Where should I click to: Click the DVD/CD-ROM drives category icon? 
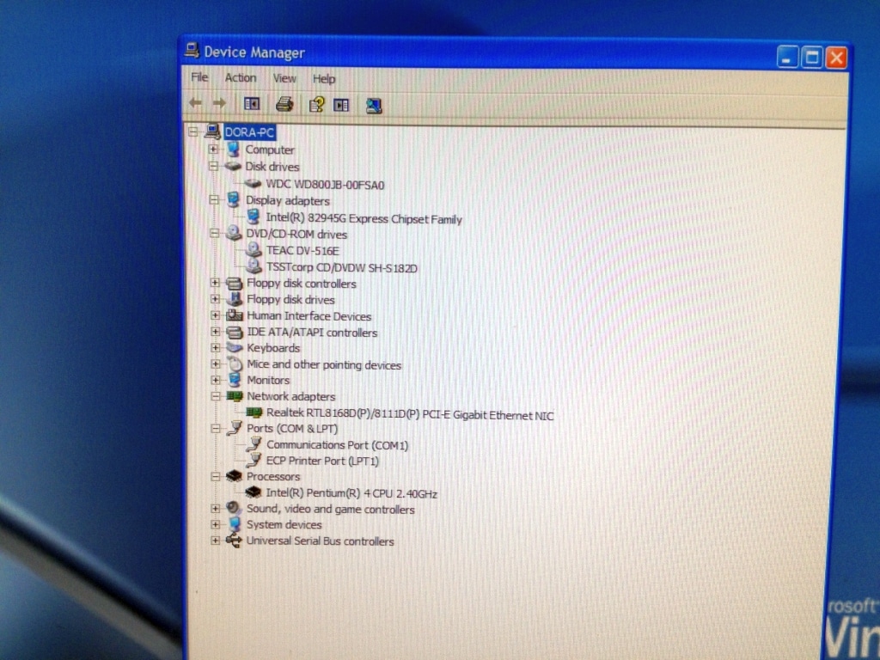(234, 234)
